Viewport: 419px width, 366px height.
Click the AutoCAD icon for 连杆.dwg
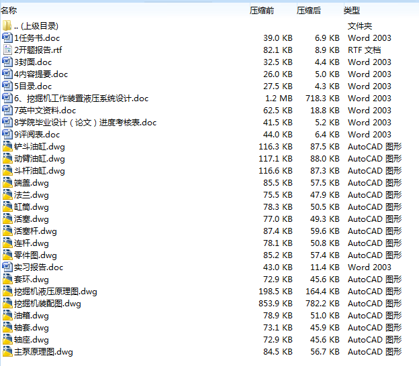(7, 243)
